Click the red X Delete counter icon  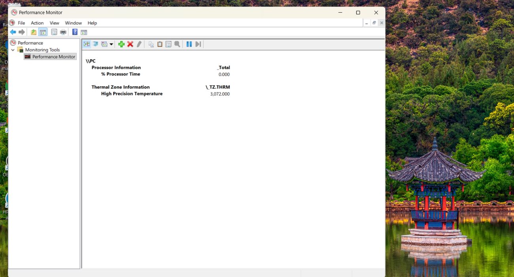pos(130,44)
